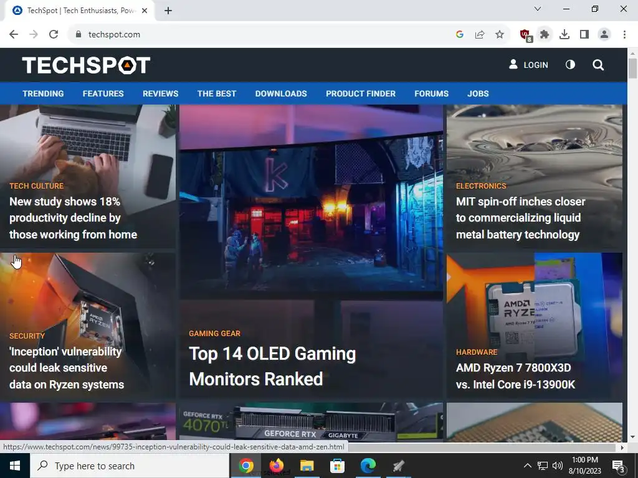
Task: Click the vertical page scrollbar thumb
Action: coord(632,68)
